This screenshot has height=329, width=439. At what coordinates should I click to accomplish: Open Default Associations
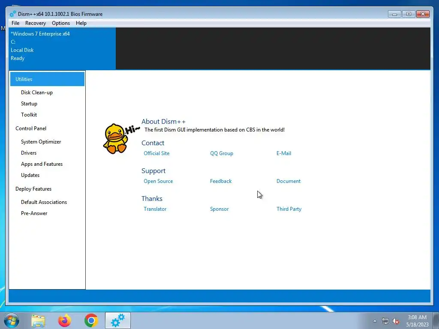(x=44, y=202)
